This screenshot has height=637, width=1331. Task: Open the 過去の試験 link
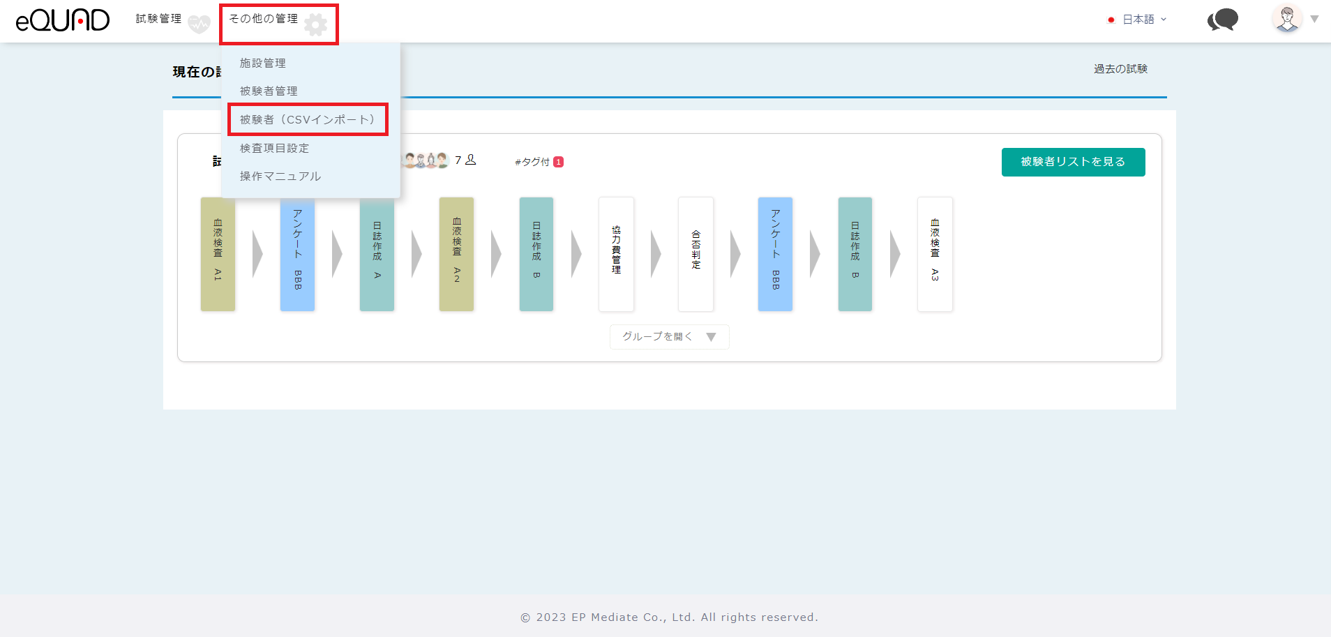point(1120,68)
